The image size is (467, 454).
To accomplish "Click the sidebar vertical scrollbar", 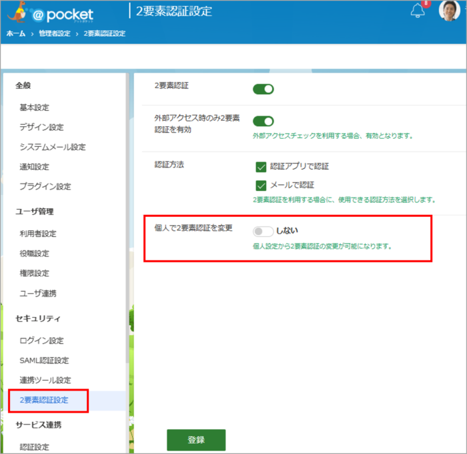I will coord(127,218).
